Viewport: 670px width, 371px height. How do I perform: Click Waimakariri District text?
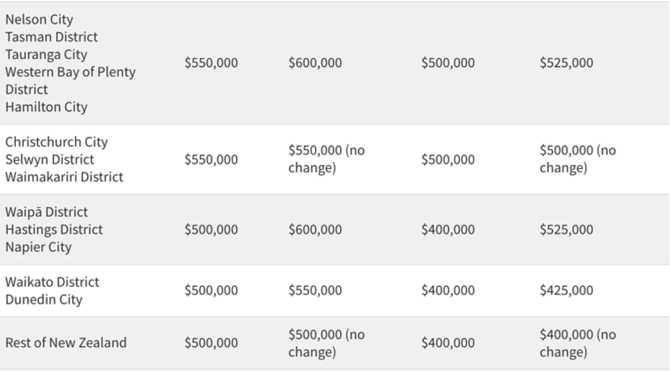coord(64,177)
